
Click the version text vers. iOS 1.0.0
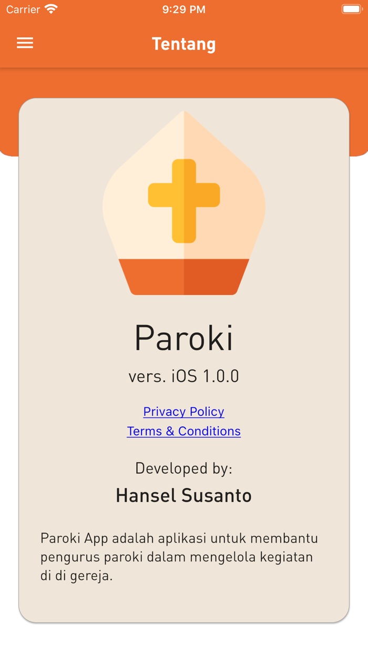click(183, 375)
